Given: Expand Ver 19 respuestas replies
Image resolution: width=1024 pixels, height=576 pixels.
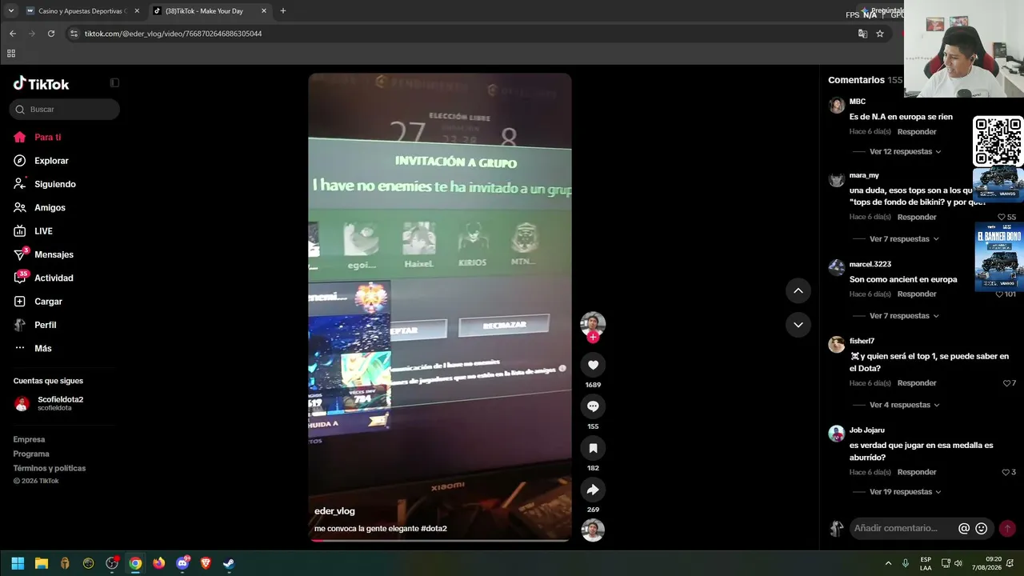Looking at the screenshot, I should pyautogui.click(x=905, y=492).
